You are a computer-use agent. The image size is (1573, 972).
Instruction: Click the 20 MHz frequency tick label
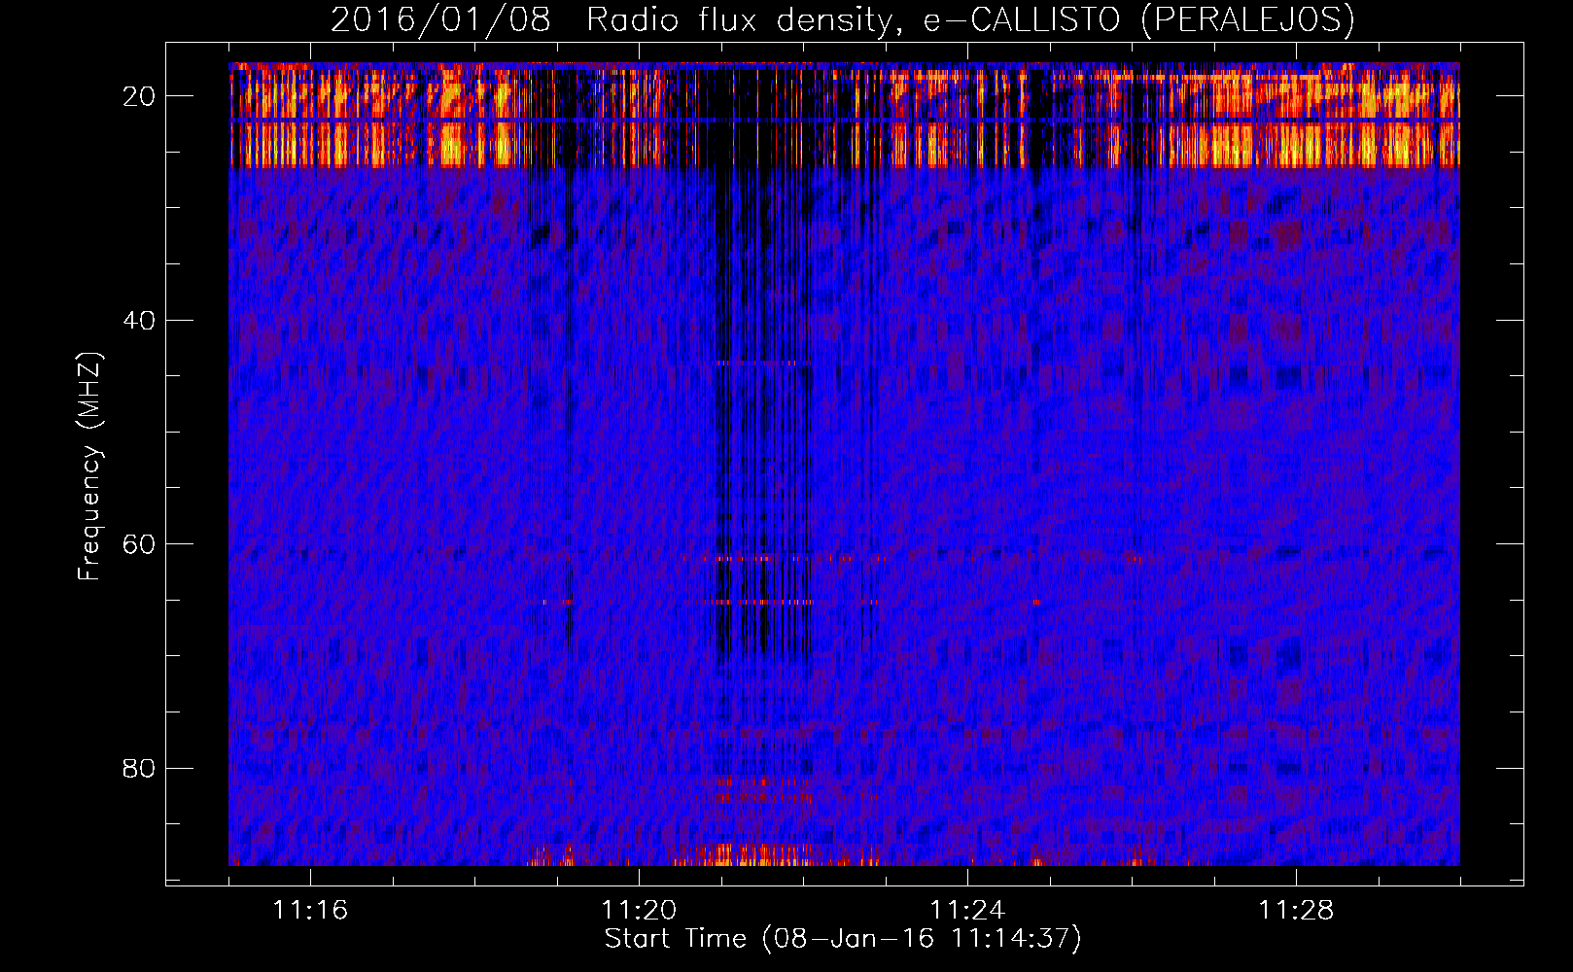pos(139,96)
